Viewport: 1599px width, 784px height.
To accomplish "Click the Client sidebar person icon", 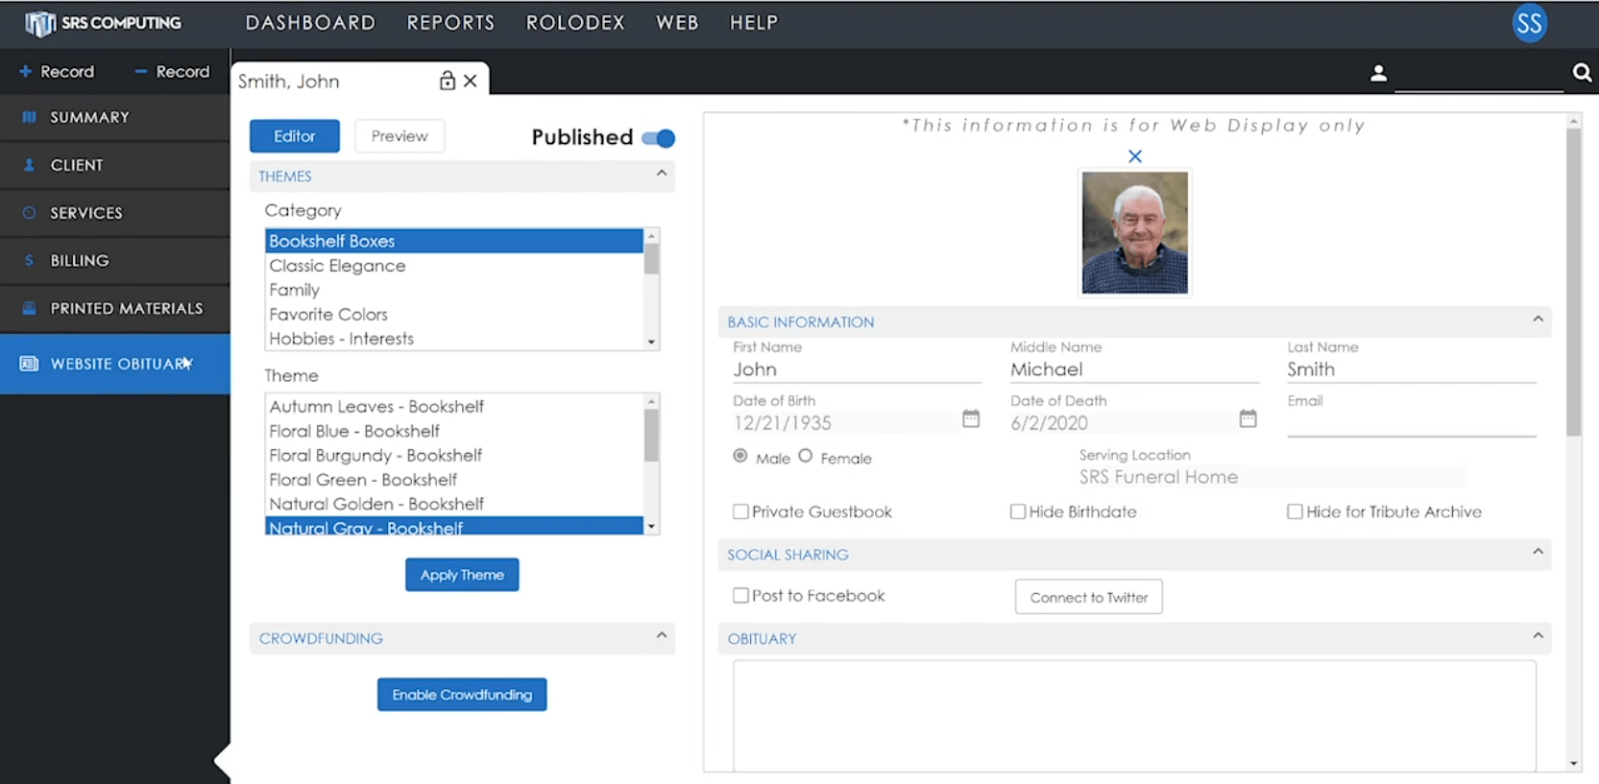I will [x=30, y=165].
